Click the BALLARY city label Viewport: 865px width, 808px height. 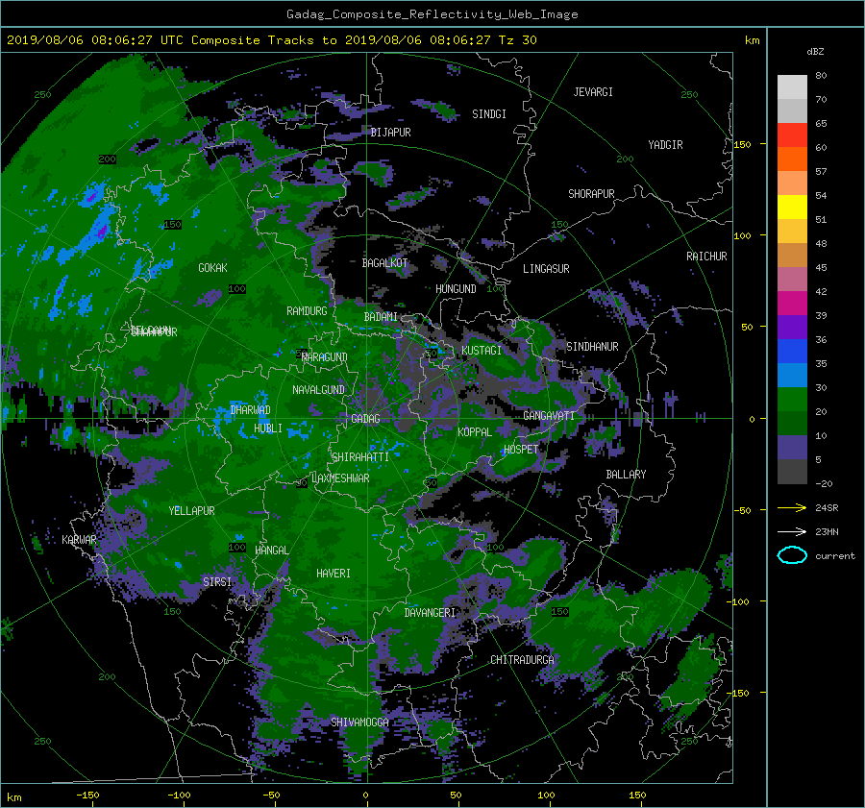click(x=626, y=475)
